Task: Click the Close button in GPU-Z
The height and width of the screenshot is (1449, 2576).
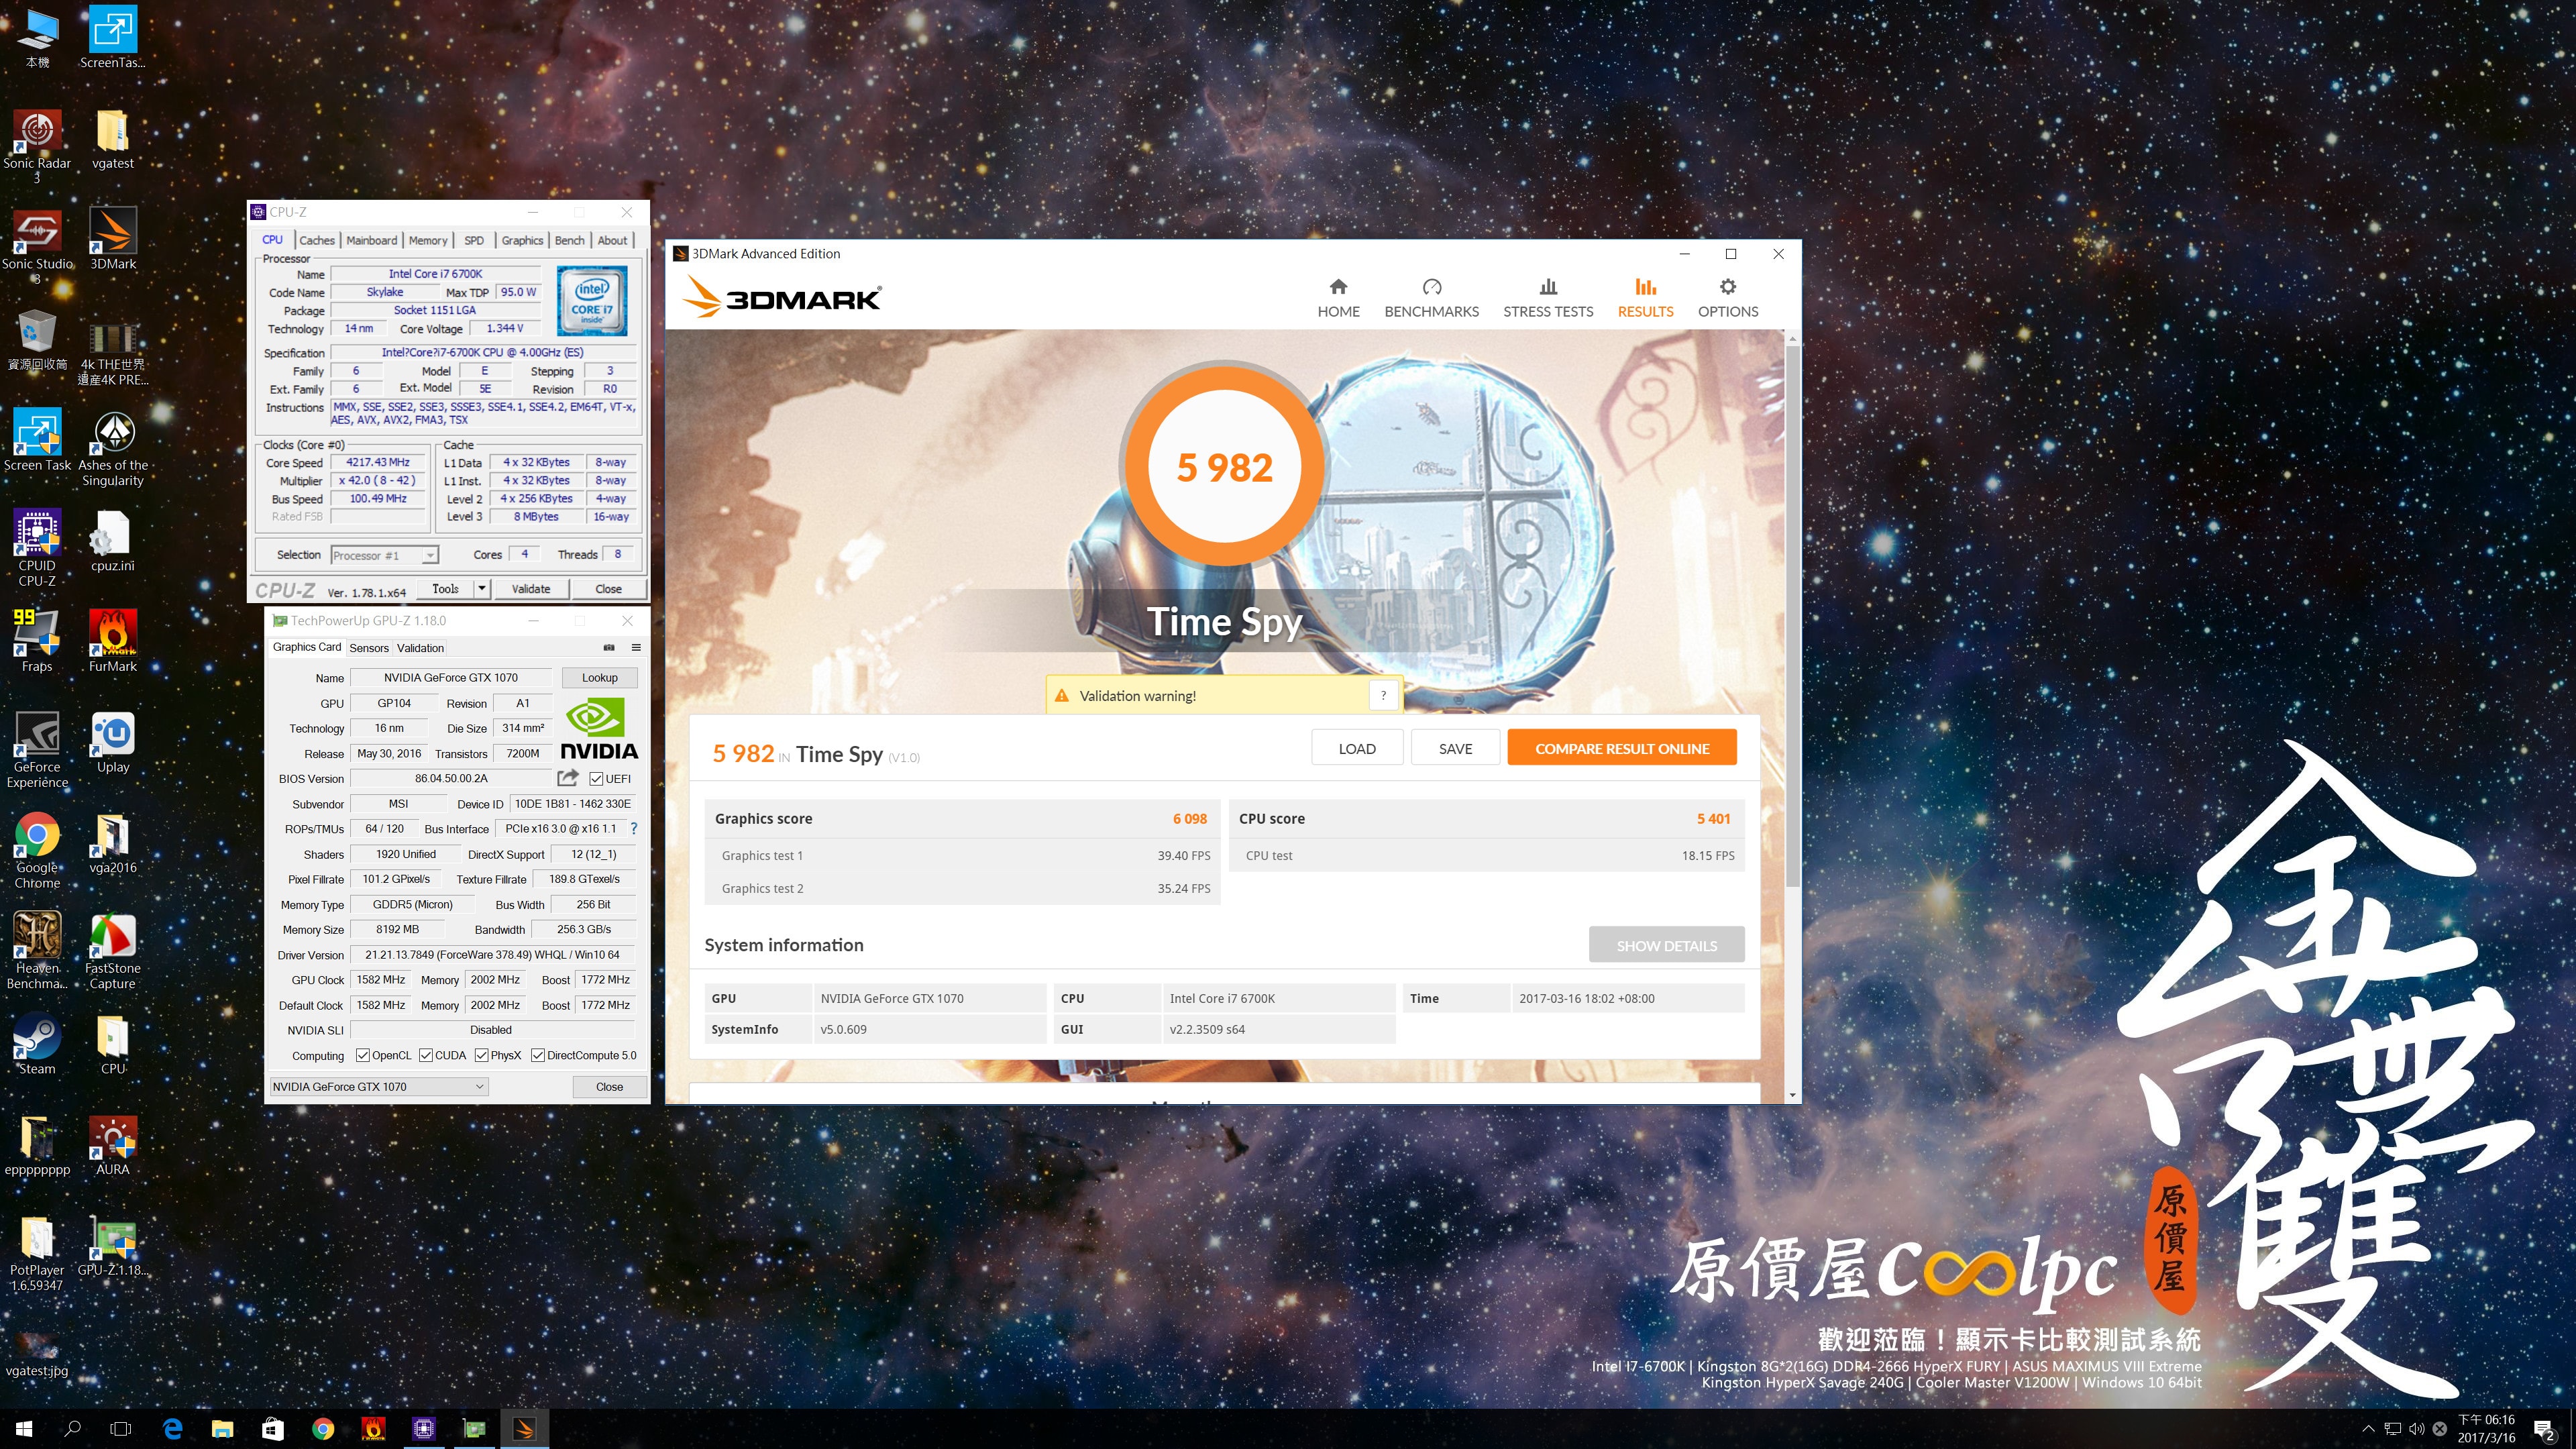Action: [x=609, y=1086]
